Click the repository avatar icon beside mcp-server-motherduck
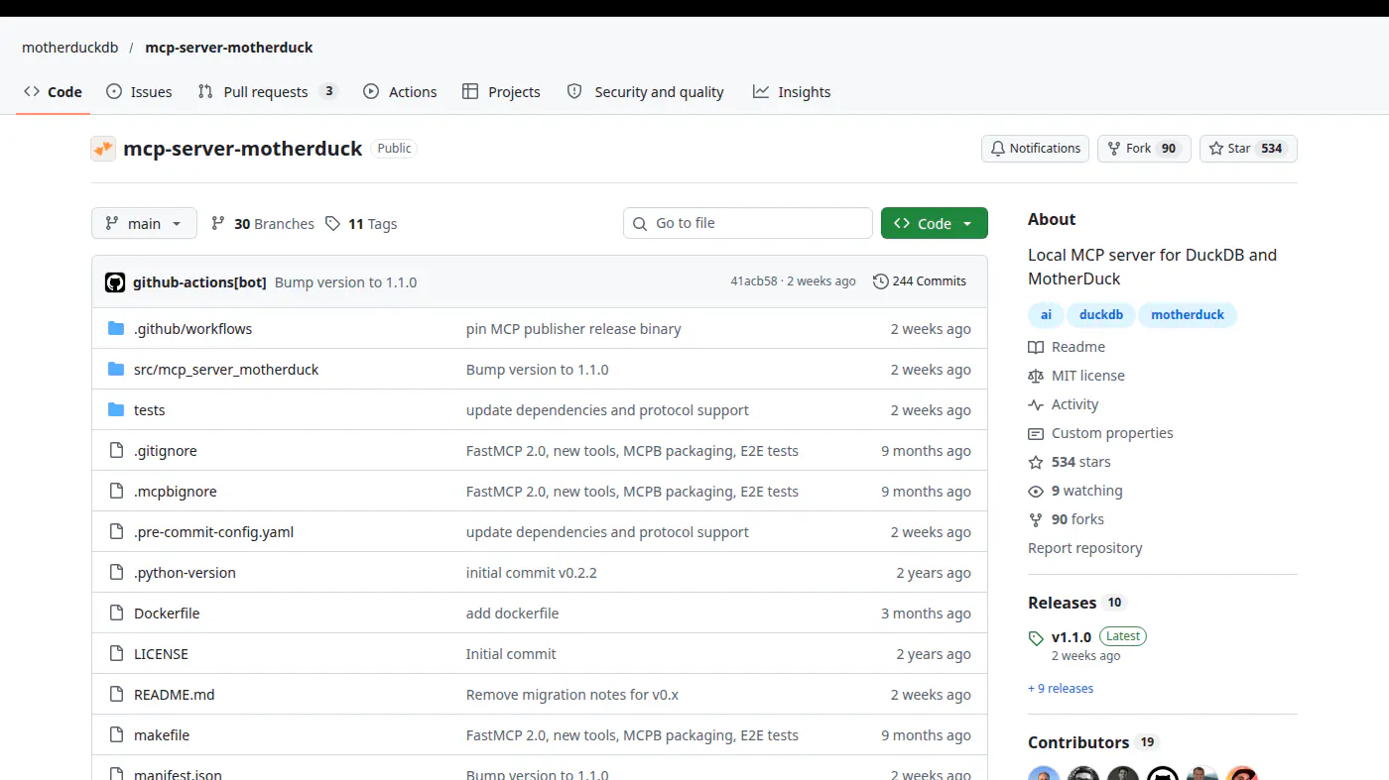The height and width of the screenshot is (780, 1389). click(103, 149)
